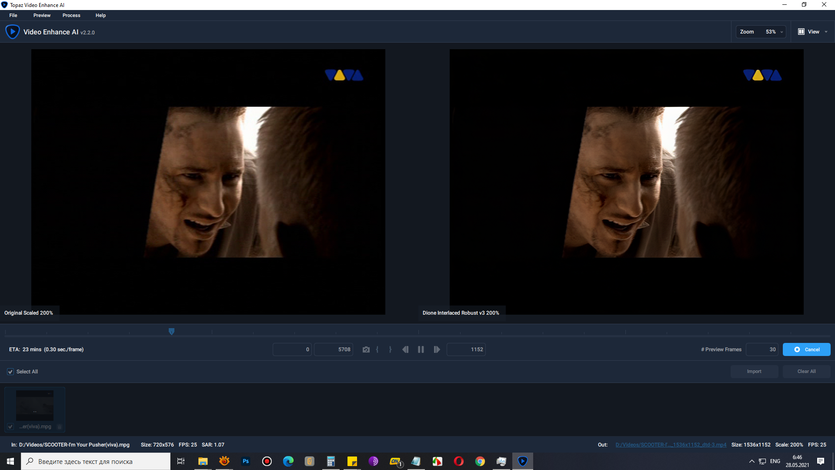This screenshot has width=835, height=470.
Task: Open the Help menu
Action: click(x=100, y=15)
